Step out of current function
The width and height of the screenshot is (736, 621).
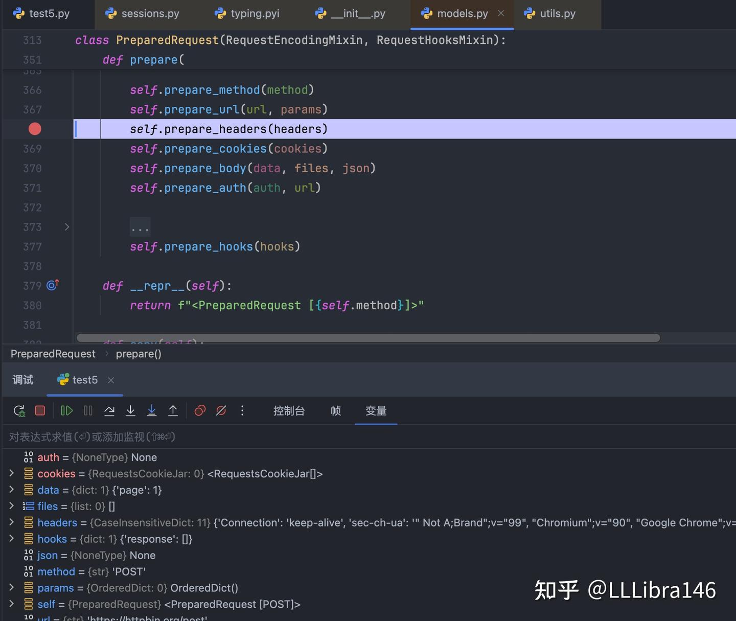pos(173,410)
